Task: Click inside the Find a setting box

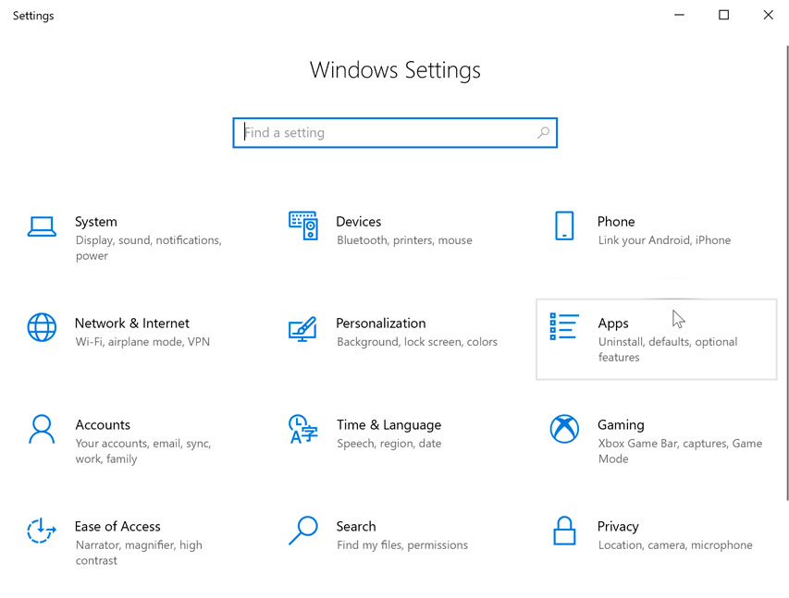Action: click(x=370, y=132)
